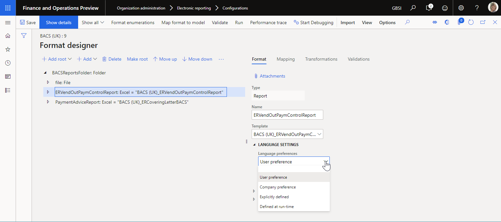Click the Name input field

click(x=287, y=115)
